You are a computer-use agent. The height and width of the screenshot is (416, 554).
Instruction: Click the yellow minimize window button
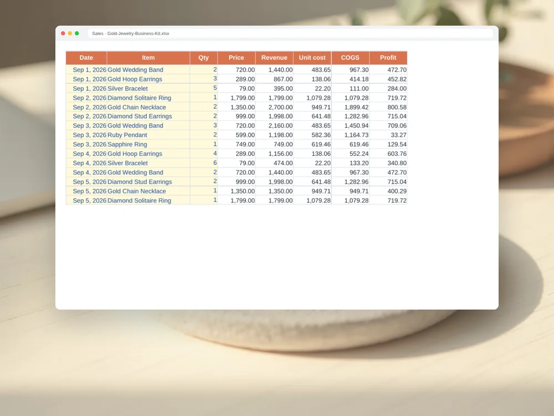[x=70, y=33]
